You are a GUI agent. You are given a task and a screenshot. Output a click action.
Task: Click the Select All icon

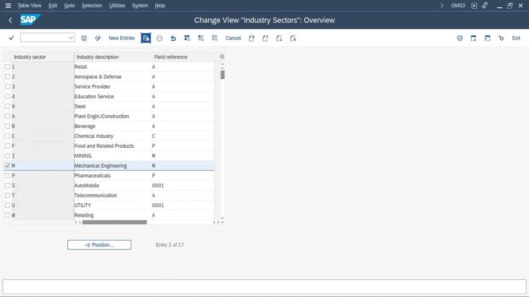[187, 38]
